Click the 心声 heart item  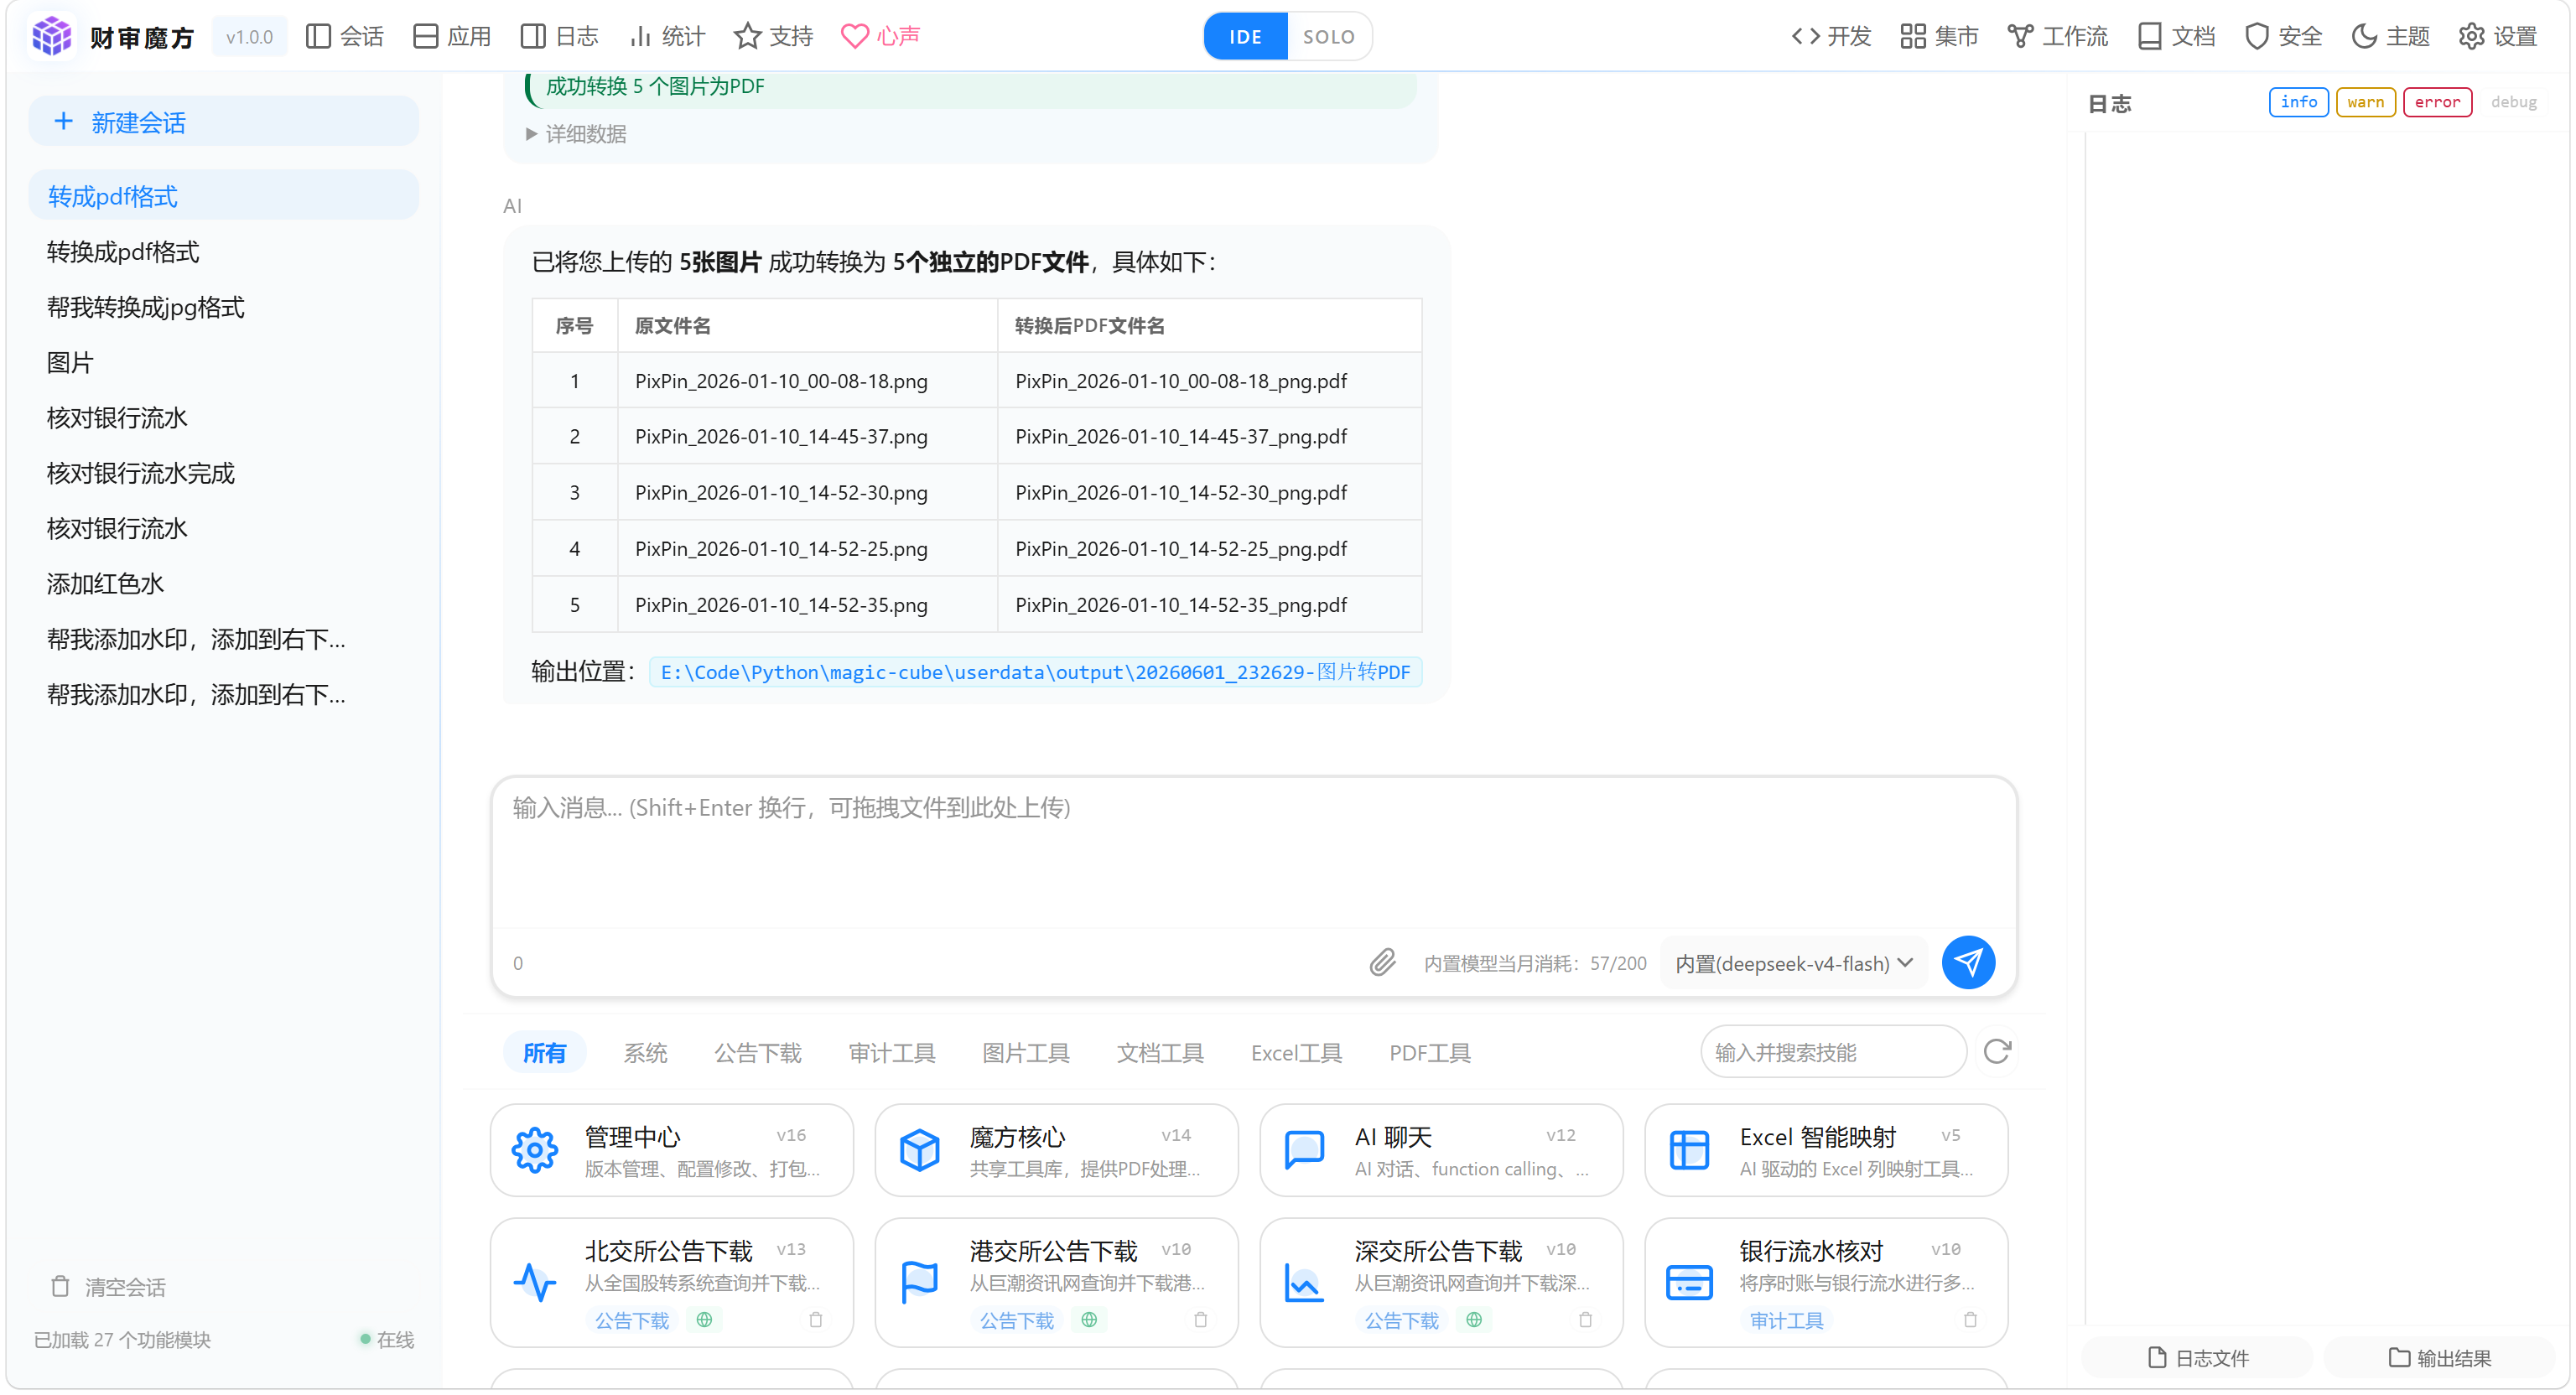[x=881, y=37]
